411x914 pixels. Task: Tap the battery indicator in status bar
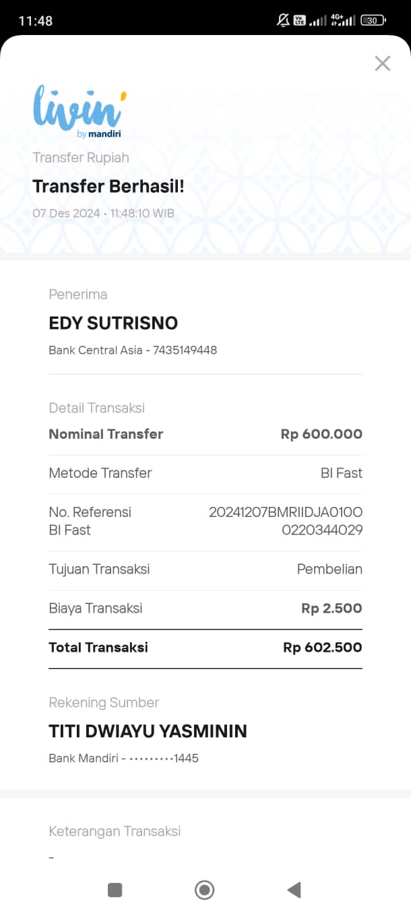(373, 20)
